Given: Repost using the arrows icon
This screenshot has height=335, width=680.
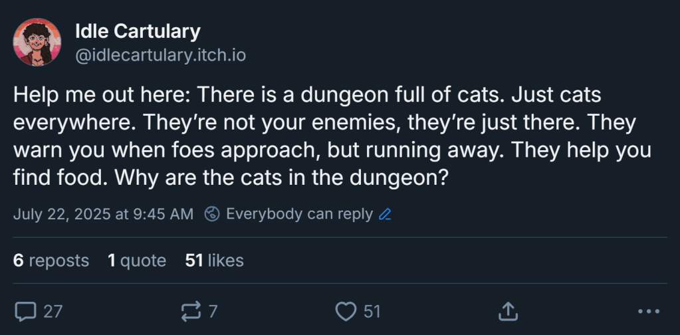Looking at the screenshot, I should coord(191,311).
